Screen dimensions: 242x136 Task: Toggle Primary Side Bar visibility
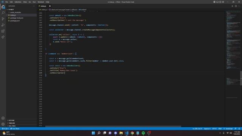pyautogui.click(x=214, y=2)
